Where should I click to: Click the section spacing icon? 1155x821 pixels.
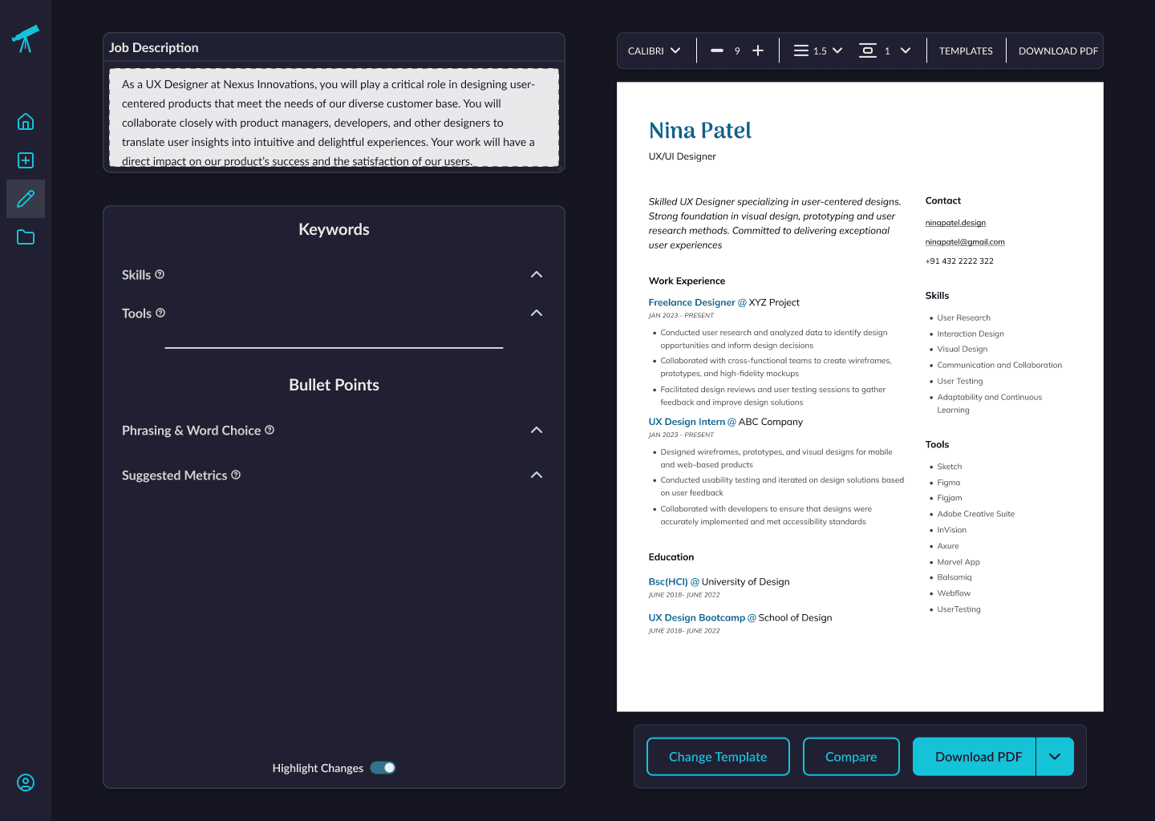[x=868, y=51]
